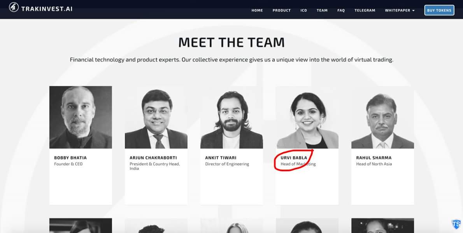Select Ankit Tiwari's portrait

tap(231, 117)
